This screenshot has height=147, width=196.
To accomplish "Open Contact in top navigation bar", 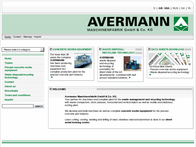I will pyautogui.click(x=17, y=37).
